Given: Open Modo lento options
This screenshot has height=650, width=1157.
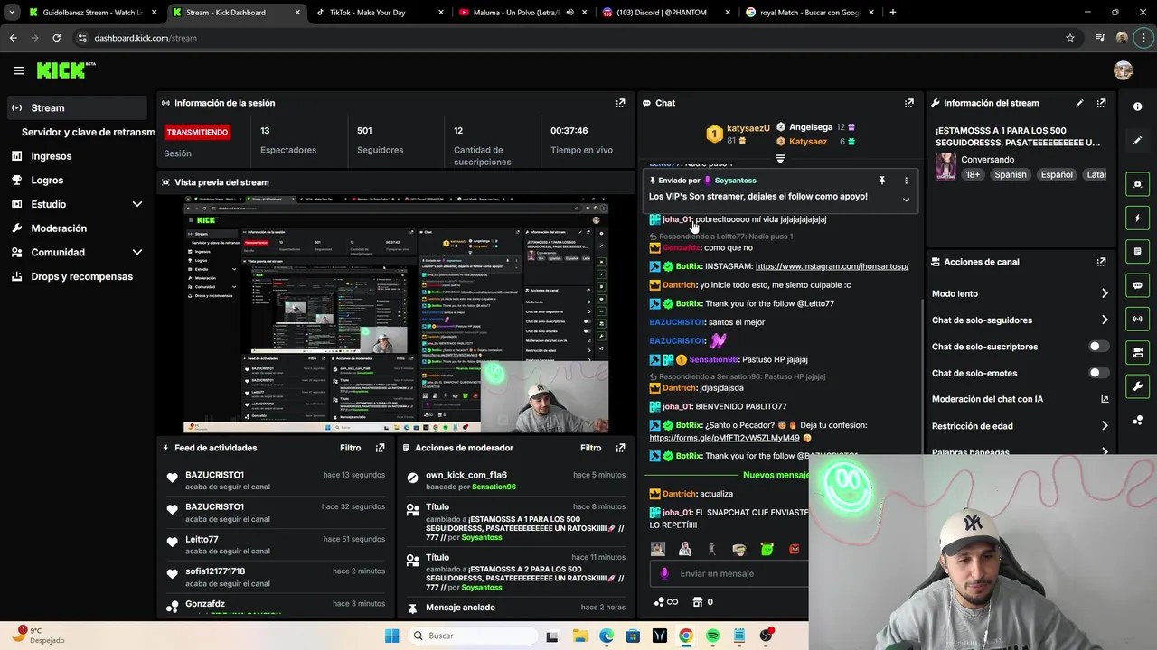Looking at the screenshot, I should (1020, 293).
